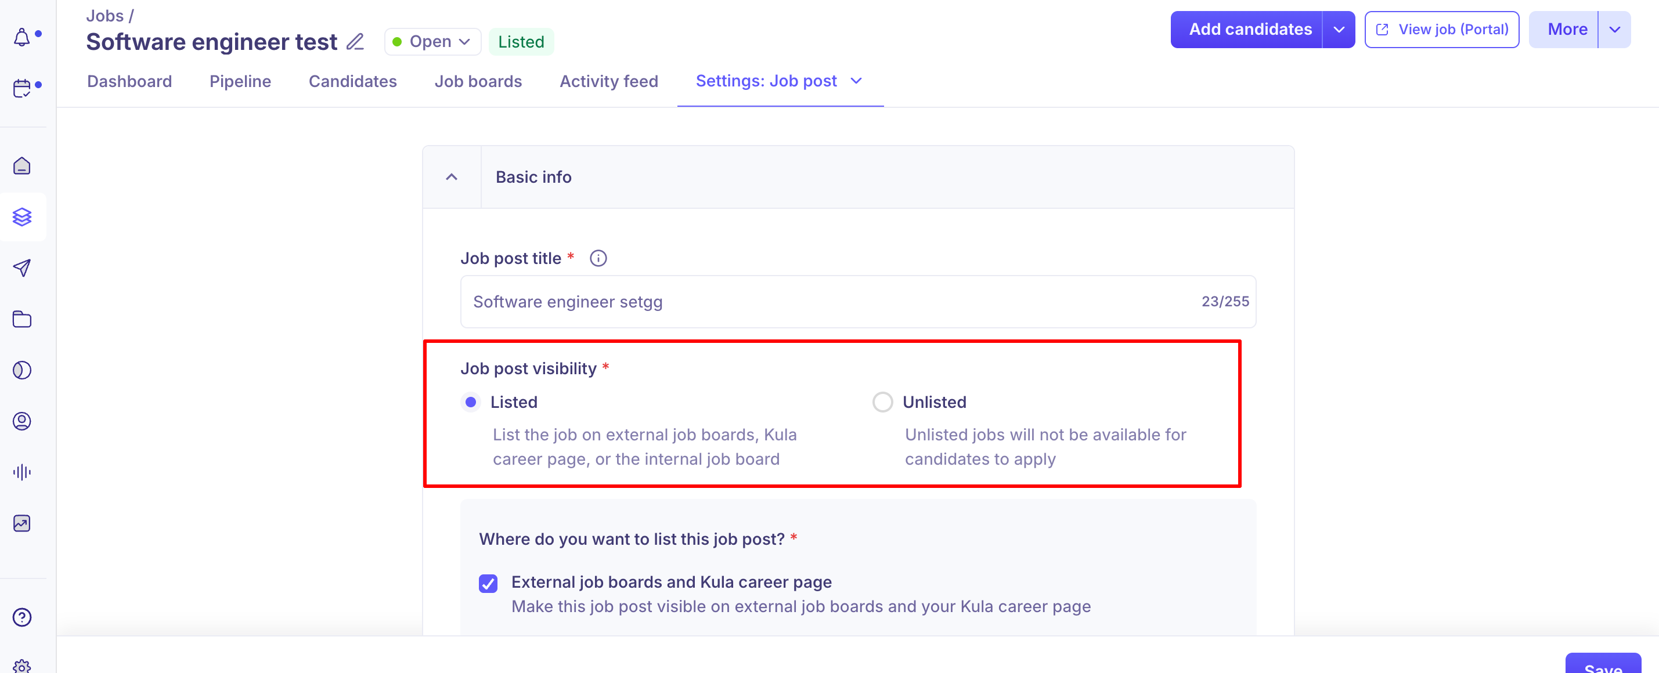Switch to the Pipeline tab
The width and height of the screenshot is (1659, 673).
pos(240,81)
